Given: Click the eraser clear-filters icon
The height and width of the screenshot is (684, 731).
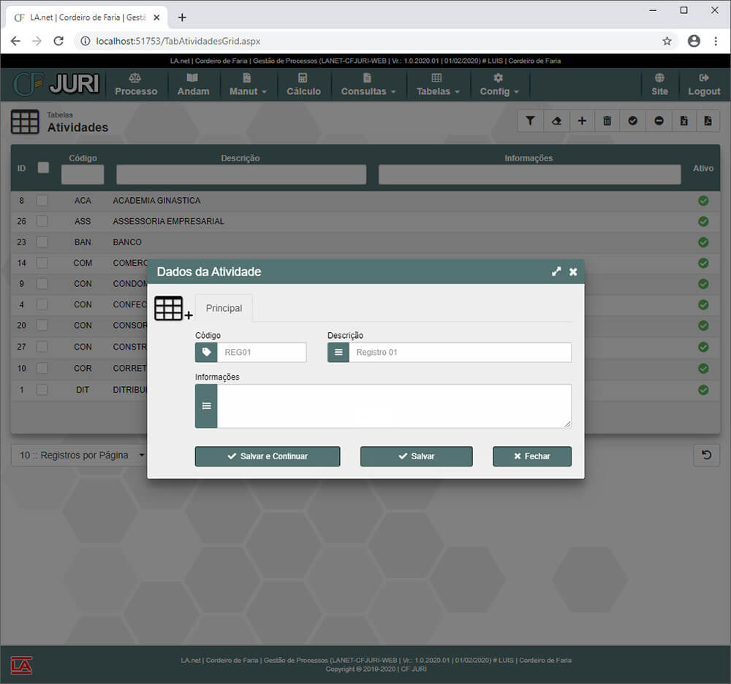Looking at the screenshot, I should pyautogui.click(x=556, y=121).
